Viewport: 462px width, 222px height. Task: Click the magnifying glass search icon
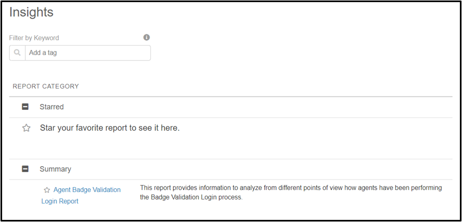click(x=17, y=53)
